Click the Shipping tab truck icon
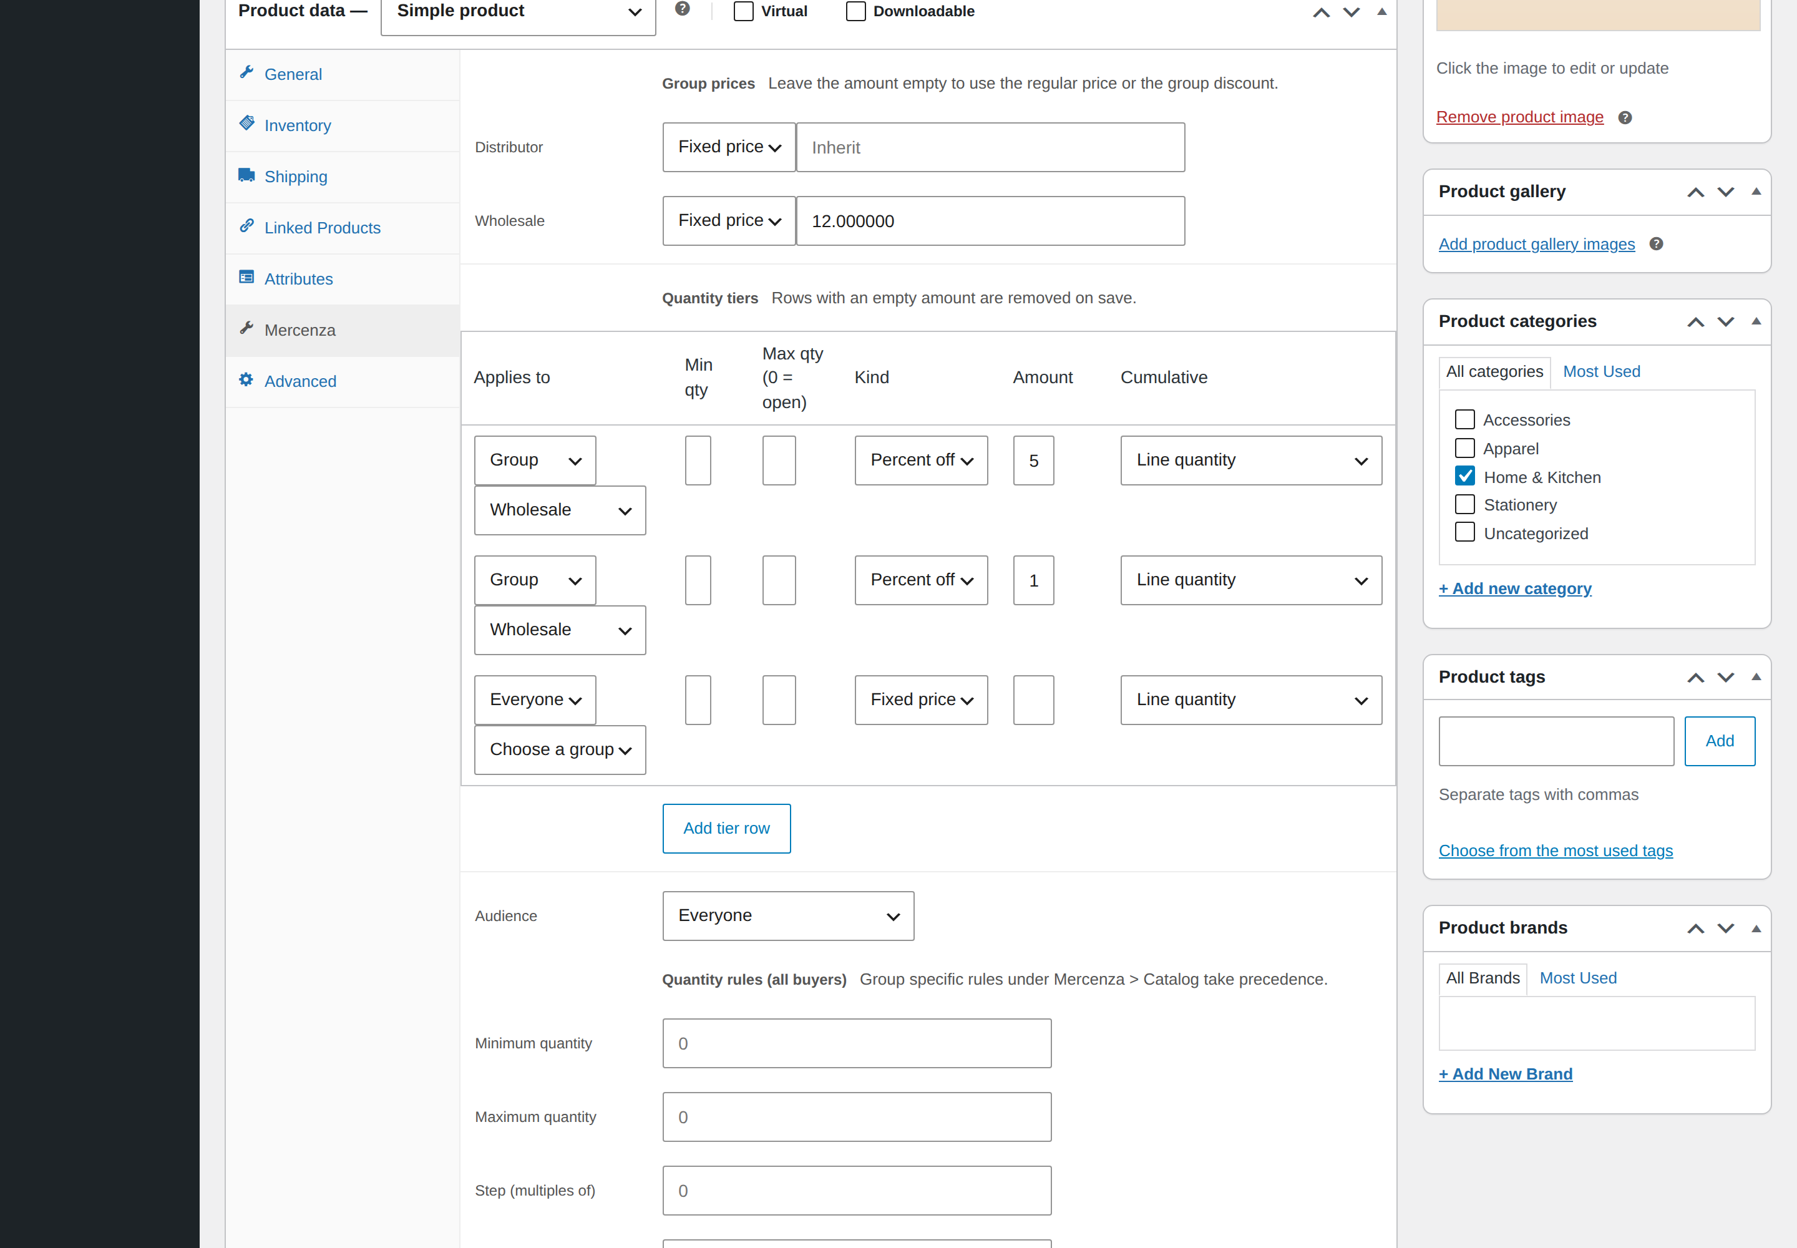 click(x=246, y=175)
